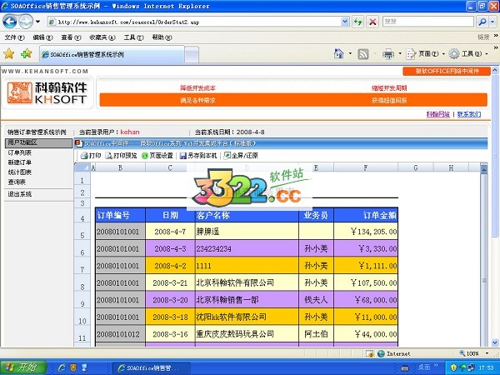500x375 pixels.
Task: Click the RSS feeds icon
Action: 363,54
